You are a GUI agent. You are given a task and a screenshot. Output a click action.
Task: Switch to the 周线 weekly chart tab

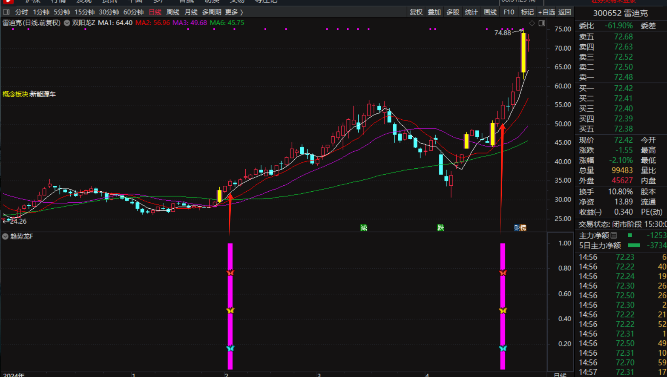(172, 12)
